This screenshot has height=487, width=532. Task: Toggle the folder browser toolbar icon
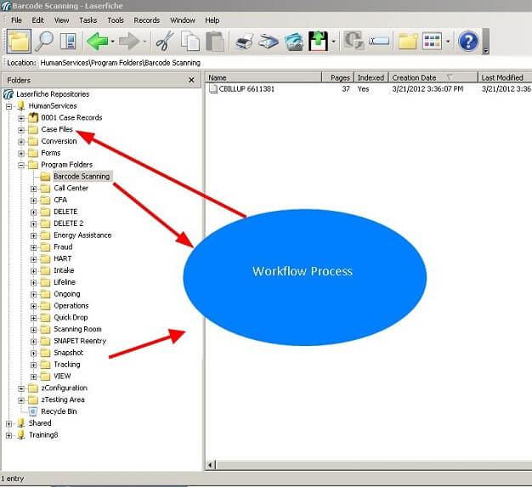tap(19, 41)
